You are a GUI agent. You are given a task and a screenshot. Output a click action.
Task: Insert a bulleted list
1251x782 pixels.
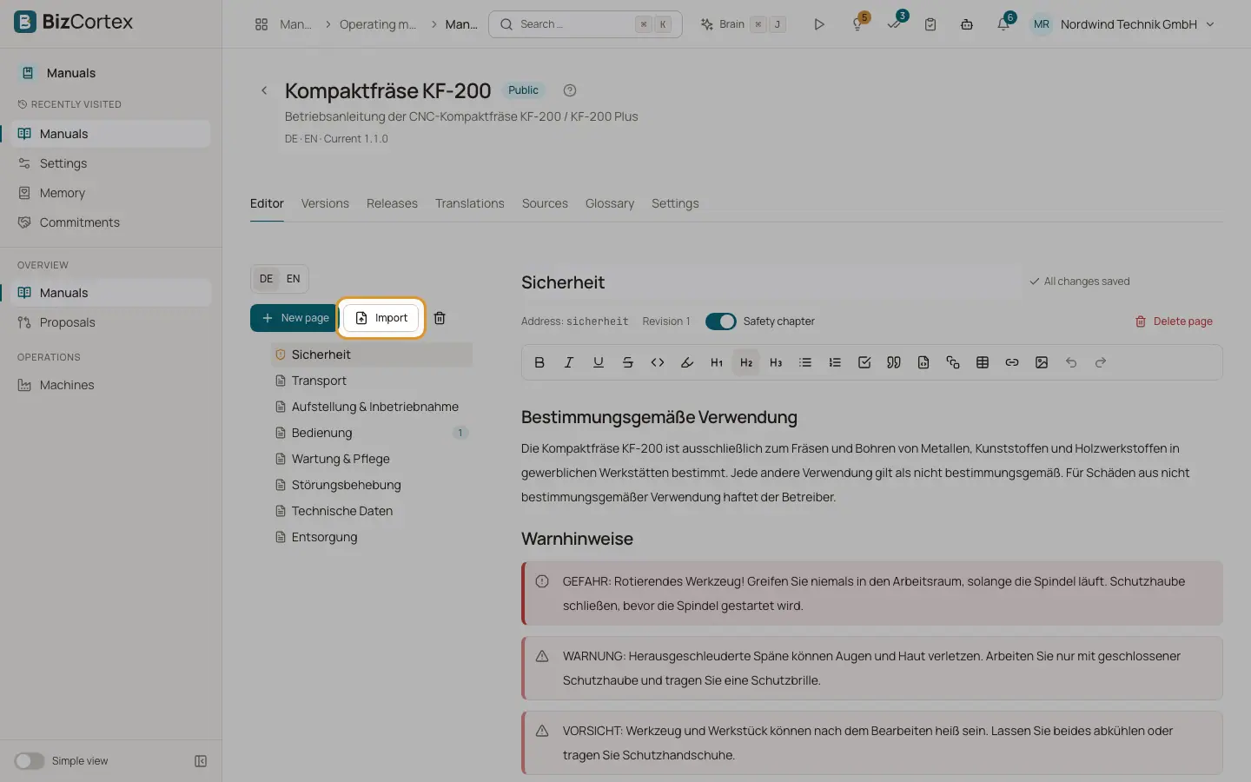[805, 362]
